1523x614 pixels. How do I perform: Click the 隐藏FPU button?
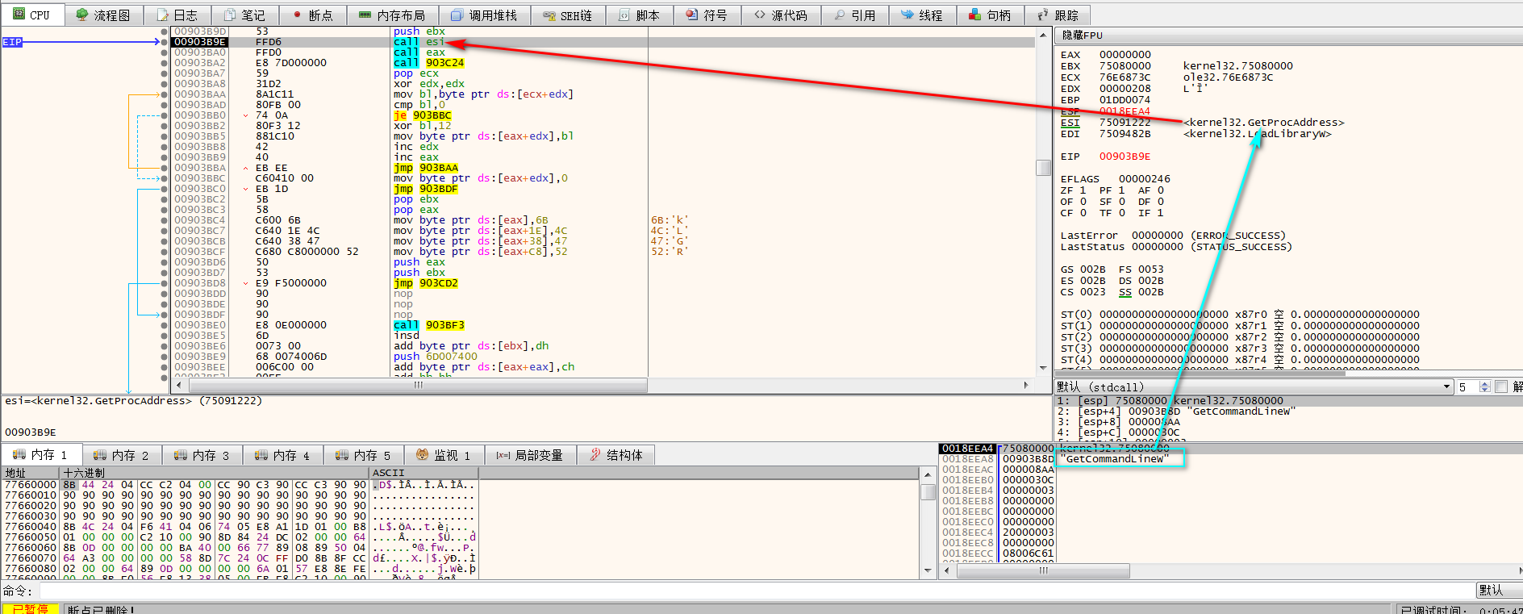click(1082, 36)
